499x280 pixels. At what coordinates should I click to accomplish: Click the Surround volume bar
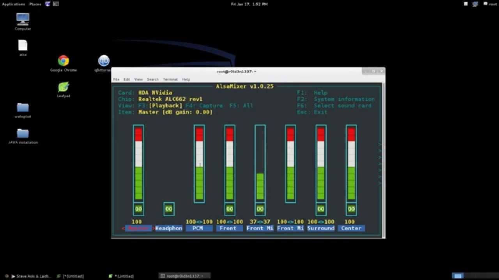tap(321, 164)
